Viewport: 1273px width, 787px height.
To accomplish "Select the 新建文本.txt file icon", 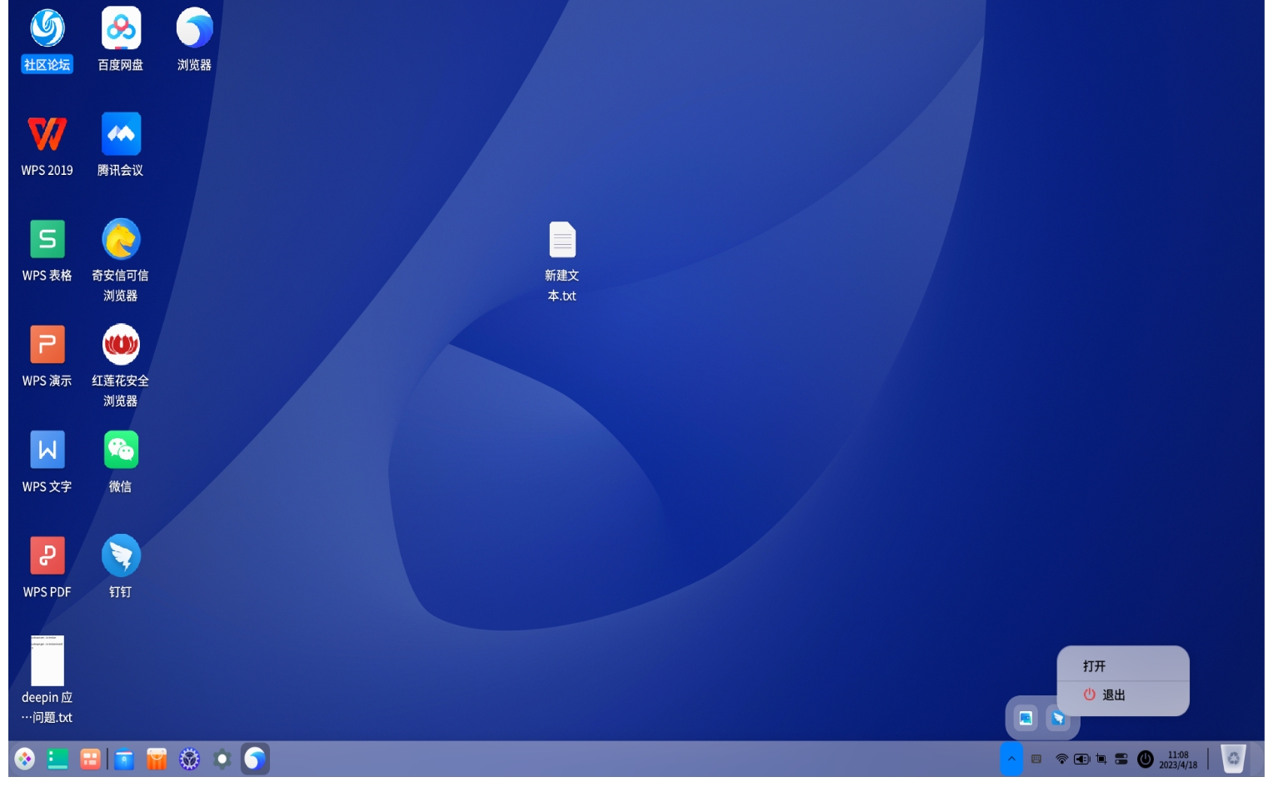I will pyautogui.click(x=562, y=262).
